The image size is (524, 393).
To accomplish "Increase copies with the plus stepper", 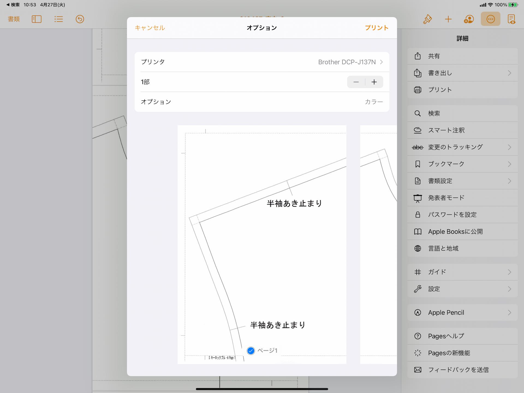I will (x=374, y=82).
